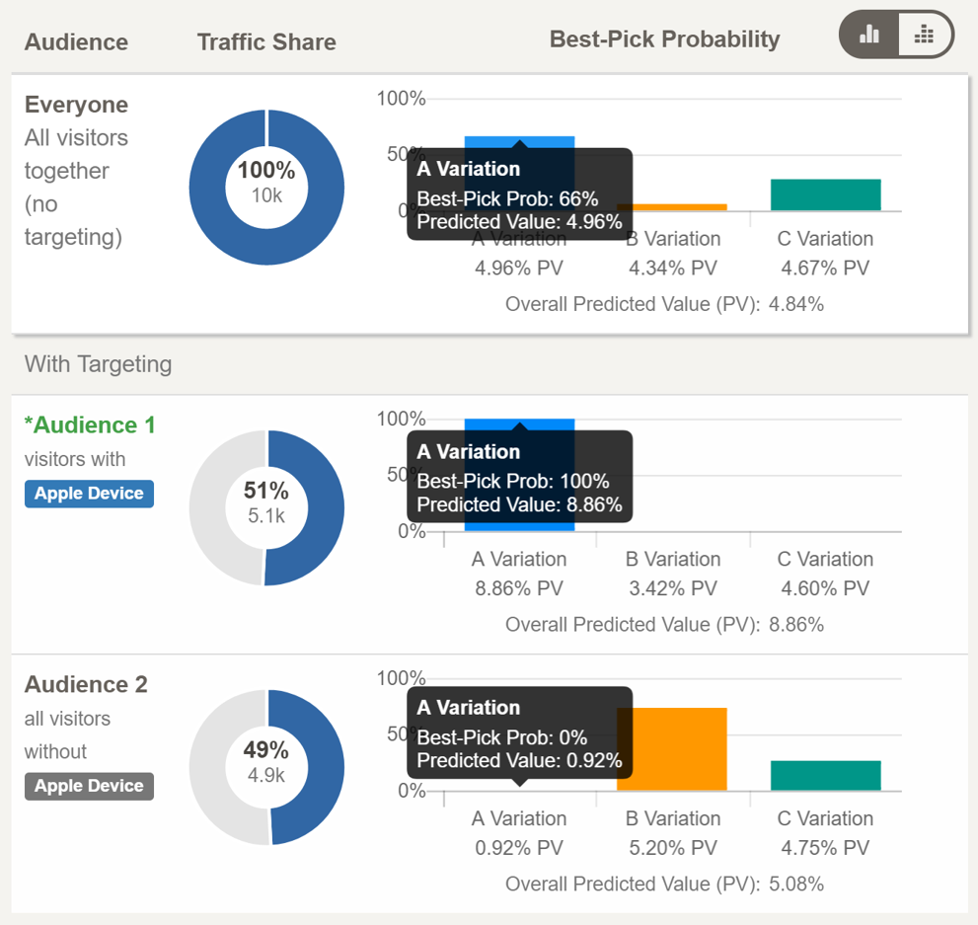978x925 pixels.
Task: Select the orange B Variation bar for Everyone
Action: point(672,207)
